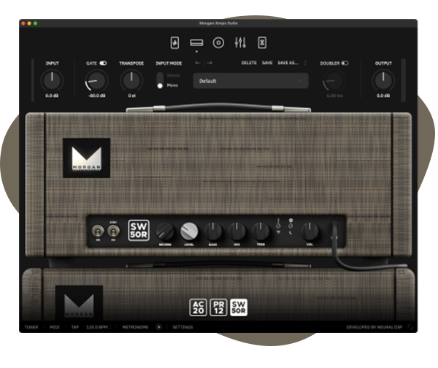This screenshot has width=438, height=368.
Task: Click the TRANSPOSE knob
Action: tap(131, 80)
